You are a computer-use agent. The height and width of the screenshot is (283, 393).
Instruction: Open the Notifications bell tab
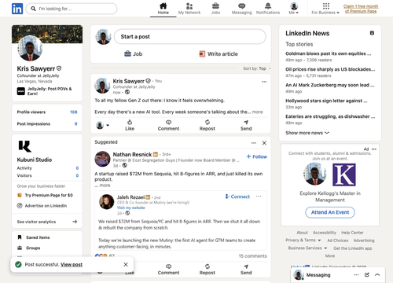(x=268, y=9)
